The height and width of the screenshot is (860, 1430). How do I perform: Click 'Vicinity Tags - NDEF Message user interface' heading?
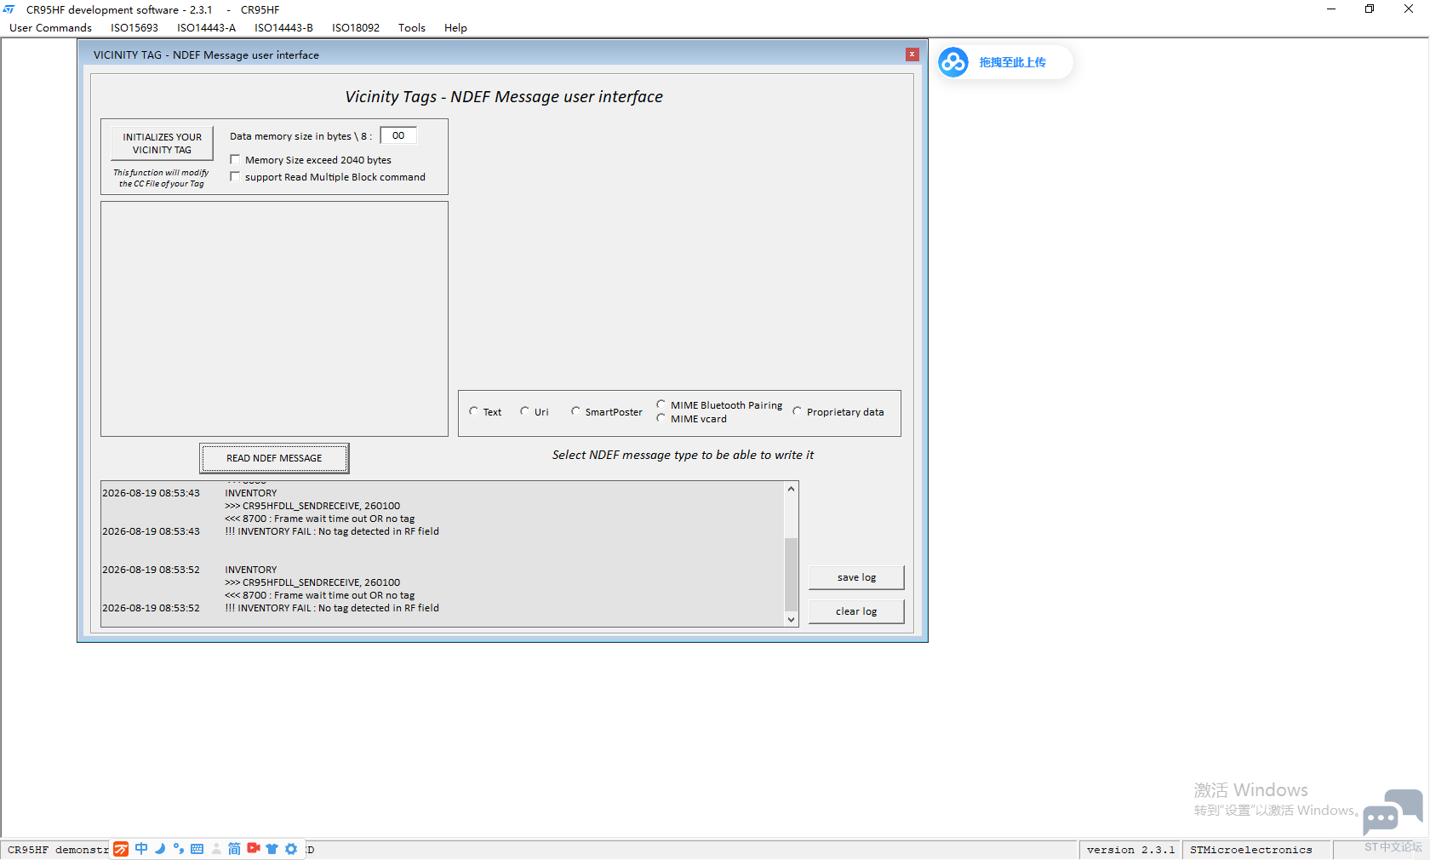[x=504, y=97]
